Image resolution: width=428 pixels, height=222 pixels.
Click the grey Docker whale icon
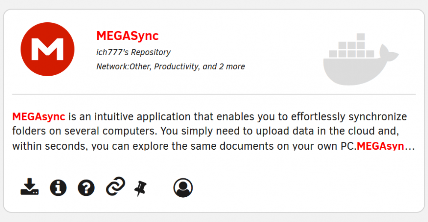(361, 59)
